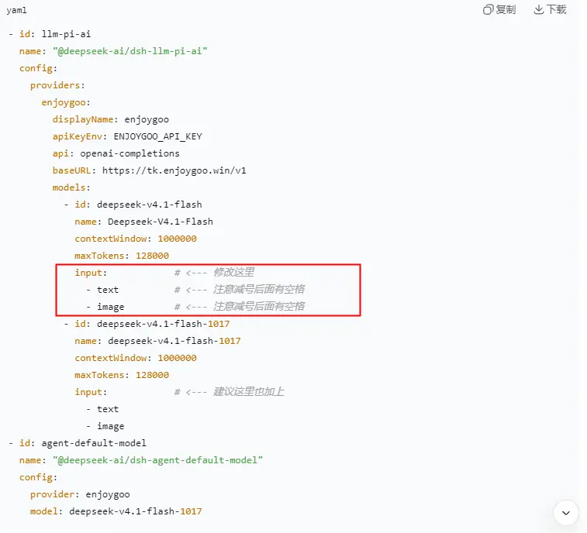Select the string "@deepseek-ai/dsh-llm-pi-ai"
Image resolution: width=587 pixels, height=533 pixels.
pos(130,51)
